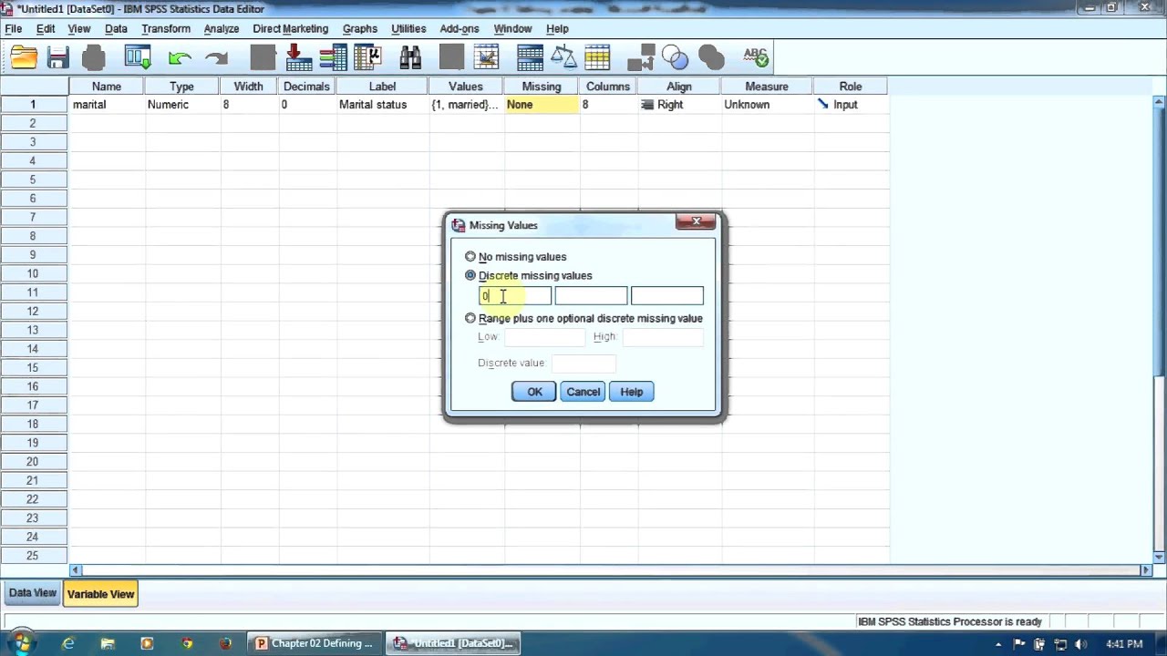Open Google Chrome from the taskbar
Image resolution: width=1167 pixels, height=656 pixels.
pyautogui.click(x=187, y=643)
